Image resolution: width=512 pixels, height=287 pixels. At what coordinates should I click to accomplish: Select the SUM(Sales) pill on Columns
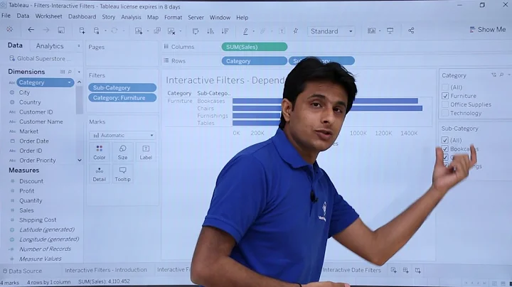(x=255, y=47)
